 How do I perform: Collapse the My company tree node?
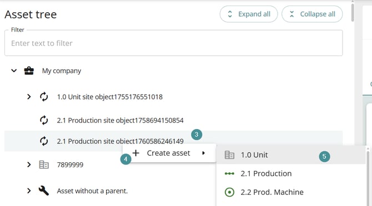14,70
